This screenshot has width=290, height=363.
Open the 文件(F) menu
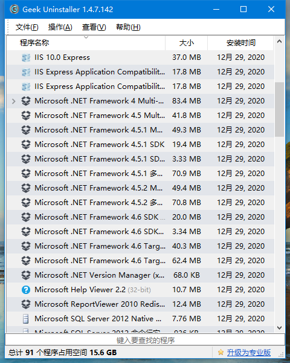pyautogui.click(x=27, y=27)
